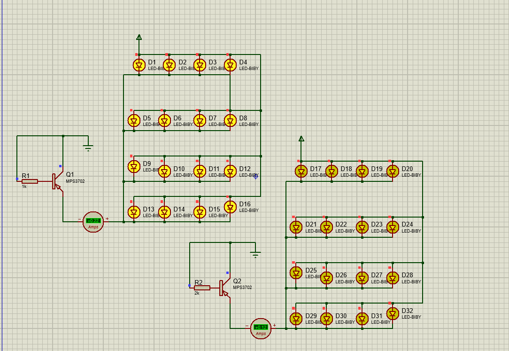Click resistor R1 body

30,181
